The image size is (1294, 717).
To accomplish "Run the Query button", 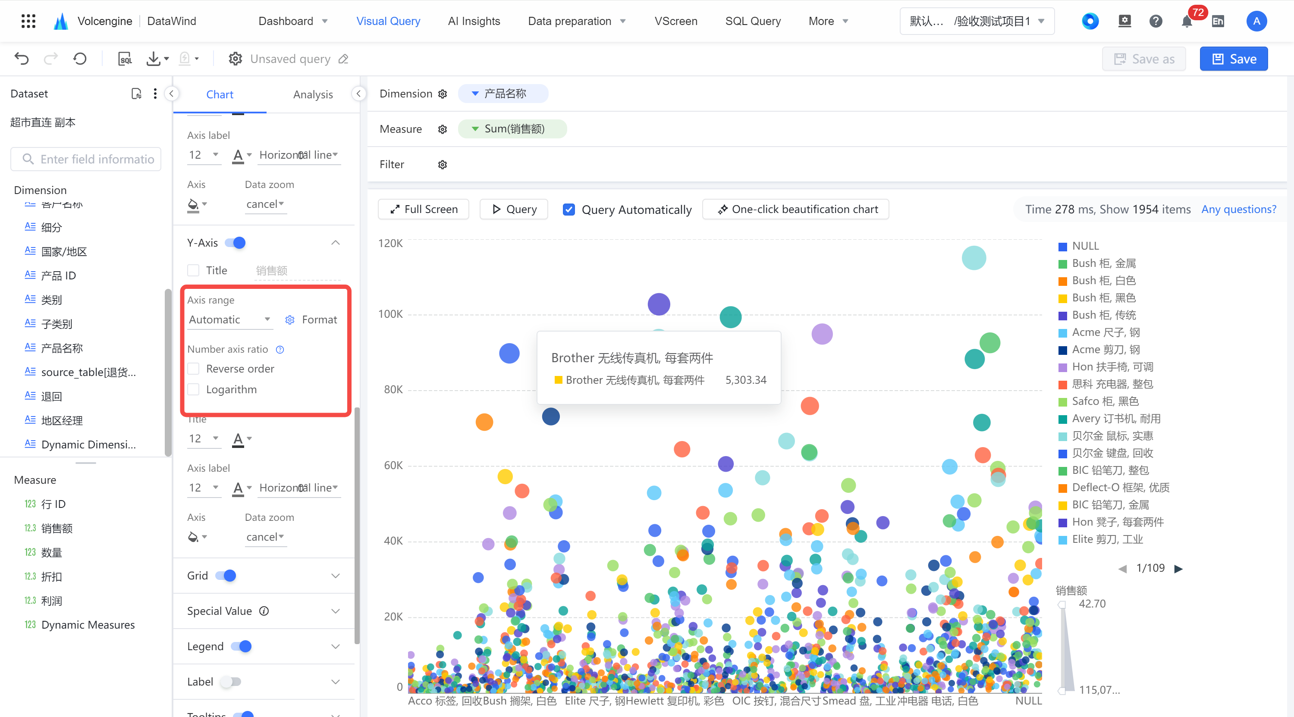I will click(x=513, y=210).
